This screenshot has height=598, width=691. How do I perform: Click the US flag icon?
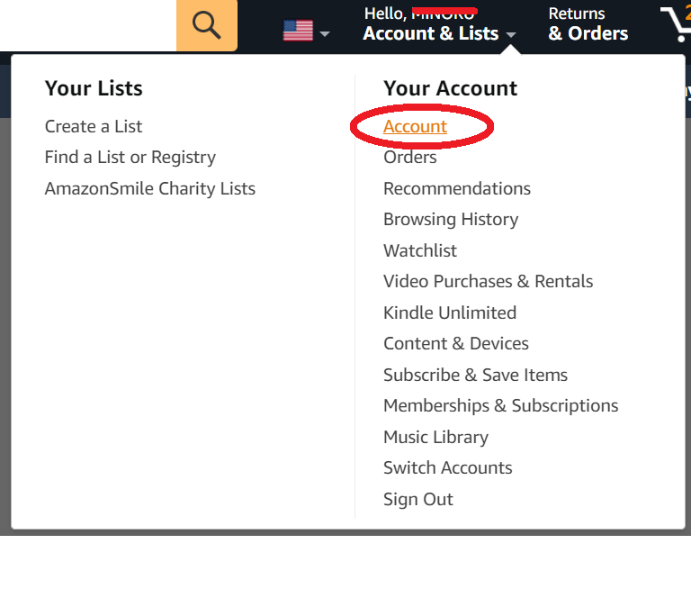pos(298,31)
